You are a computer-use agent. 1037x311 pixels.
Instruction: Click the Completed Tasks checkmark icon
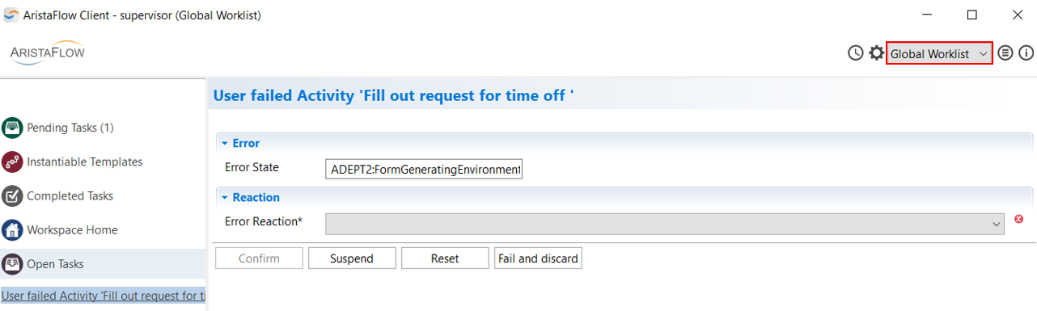pos(12,195)
